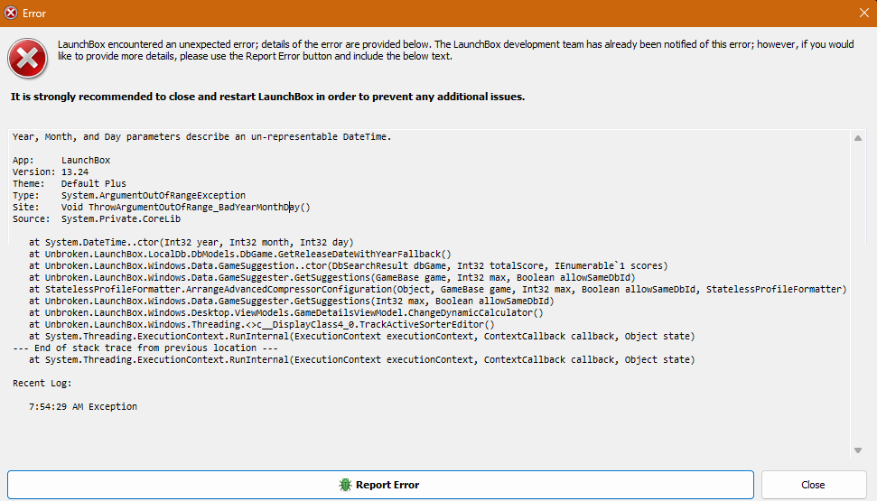Click the 'Theme: Default Plus' line
The image size is (877, 501).
(69, 183)
